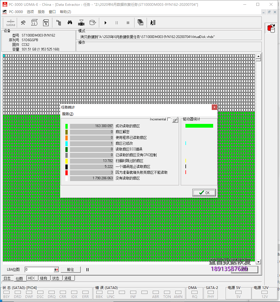Click the value 13 782
The image size is (280, 302).
click(x=108, y=161)
